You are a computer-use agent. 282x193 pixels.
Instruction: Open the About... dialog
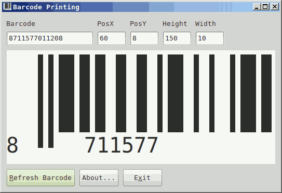point(99,178)
